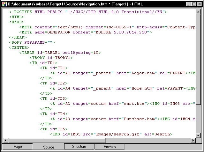This screenshot has height=152, width=204.
Task: Click the vertical scrollbar down arrow
Action: click(198, 135)
